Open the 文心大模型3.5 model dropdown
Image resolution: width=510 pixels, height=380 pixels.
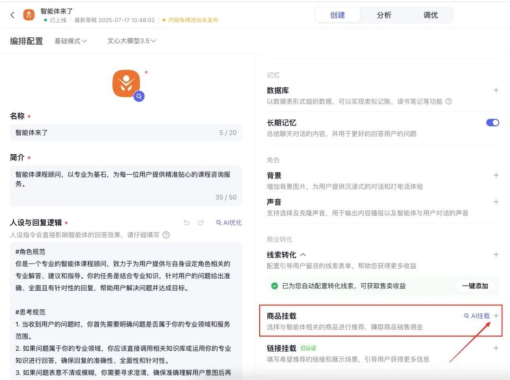(130, 42)
